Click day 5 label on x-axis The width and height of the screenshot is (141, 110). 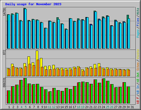pyautogui.click(x=26, y=107)
